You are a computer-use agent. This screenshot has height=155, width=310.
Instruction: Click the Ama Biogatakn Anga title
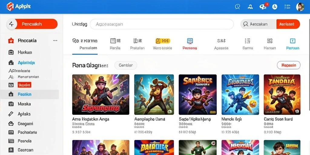(x=91, y=119)
